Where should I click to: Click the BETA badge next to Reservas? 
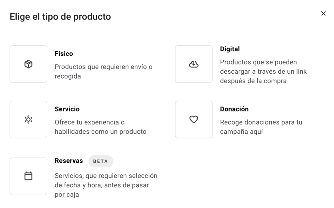click(101, 161)
